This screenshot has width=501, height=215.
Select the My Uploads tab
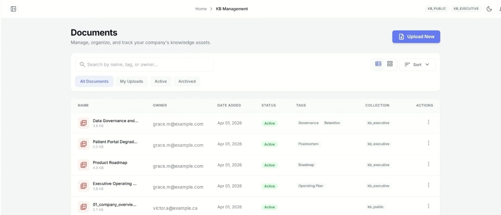[132, 81]
